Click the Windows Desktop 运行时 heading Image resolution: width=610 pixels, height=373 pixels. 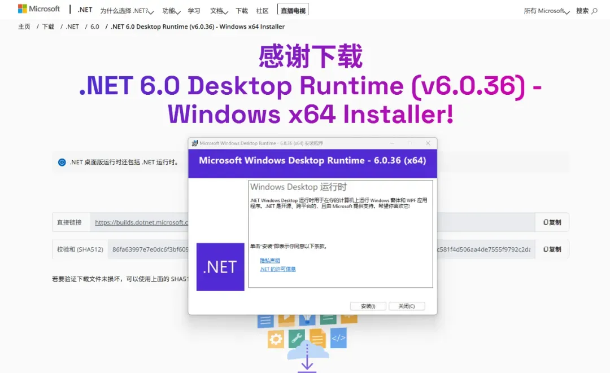tap(298, 187)
